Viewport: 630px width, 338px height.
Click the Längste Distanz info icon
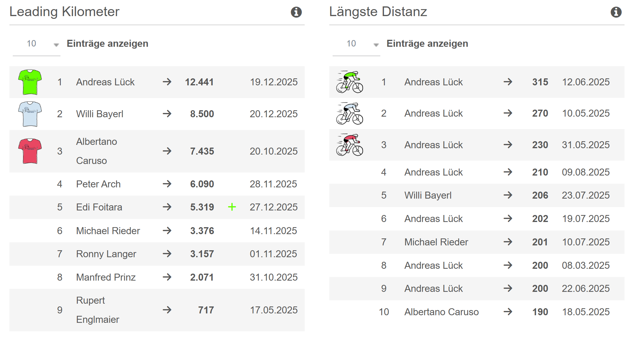tap(616, 12)
